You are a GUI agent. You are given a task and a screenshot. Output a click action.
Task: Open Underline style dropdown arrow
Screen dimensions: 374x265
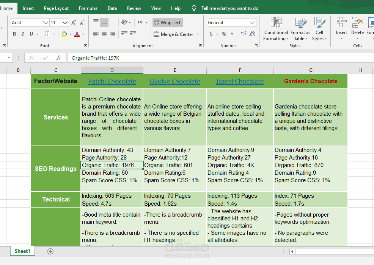click(x=38, y=34)
